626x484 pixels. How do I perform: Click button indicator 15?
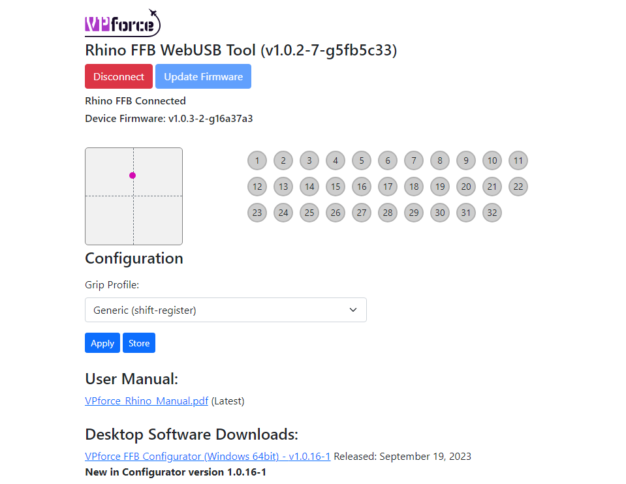coord(336,187)
